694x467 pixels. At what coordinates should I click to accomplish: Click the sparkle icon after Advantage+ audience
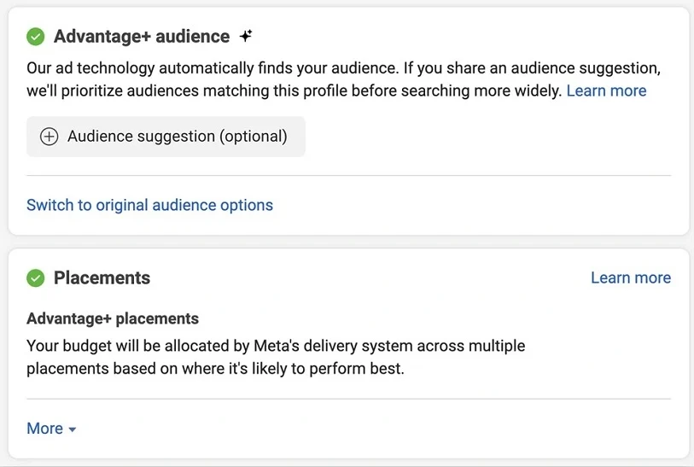pyautogui.click(x=246, y=36)
